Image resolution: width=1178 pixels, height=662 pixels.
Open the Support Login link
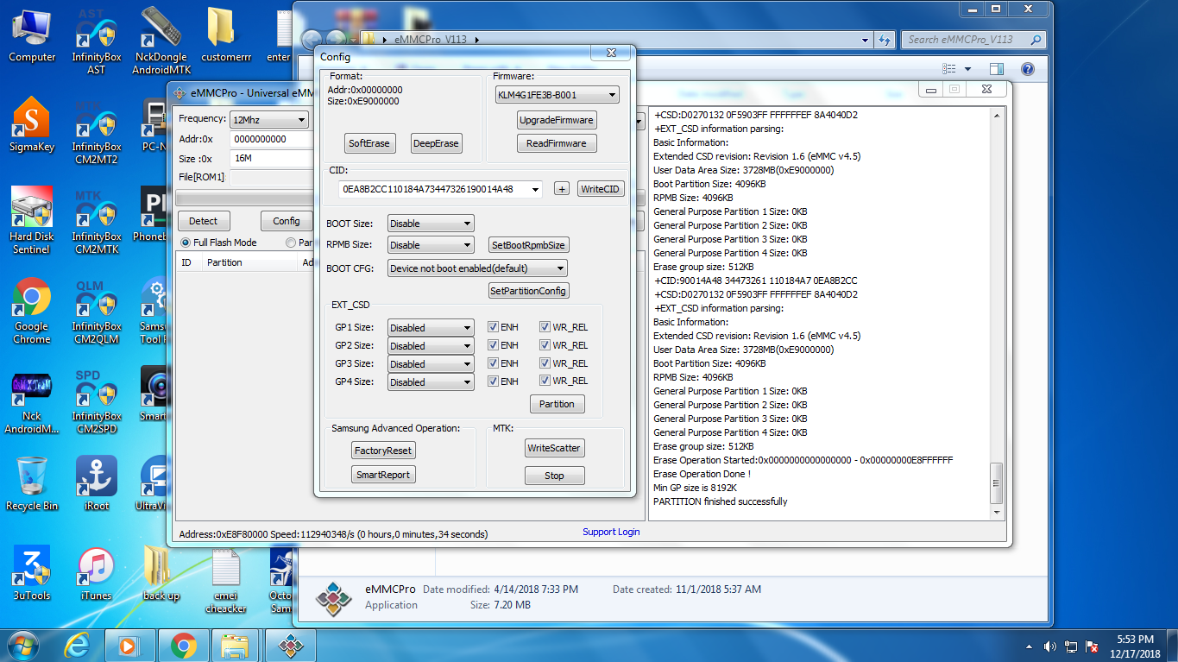point(611,532)
